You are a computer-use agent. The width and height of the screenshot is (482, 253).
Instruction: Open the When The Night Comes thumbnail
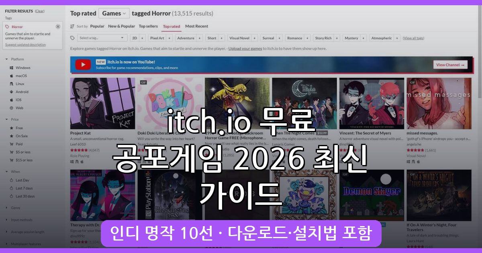point(304,104)
